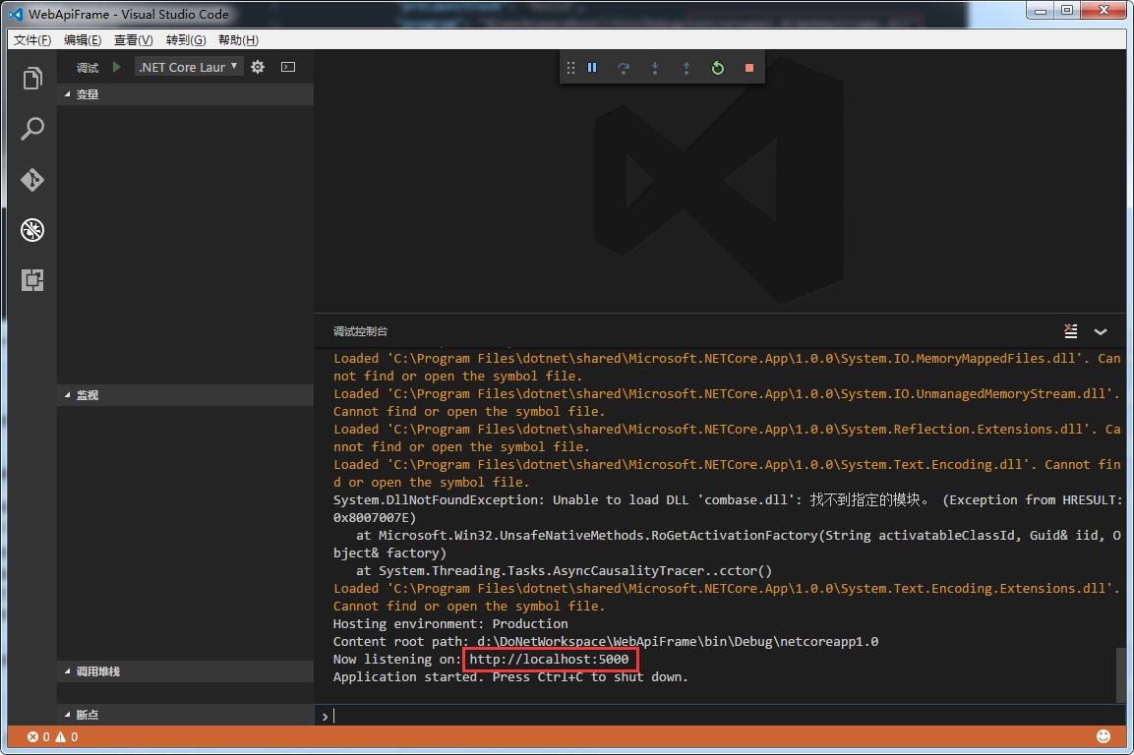The image size is (1134, 755).
Task: Click Step Into in debug toolbar
Action: pyautogui.click(x=655, y=67)
